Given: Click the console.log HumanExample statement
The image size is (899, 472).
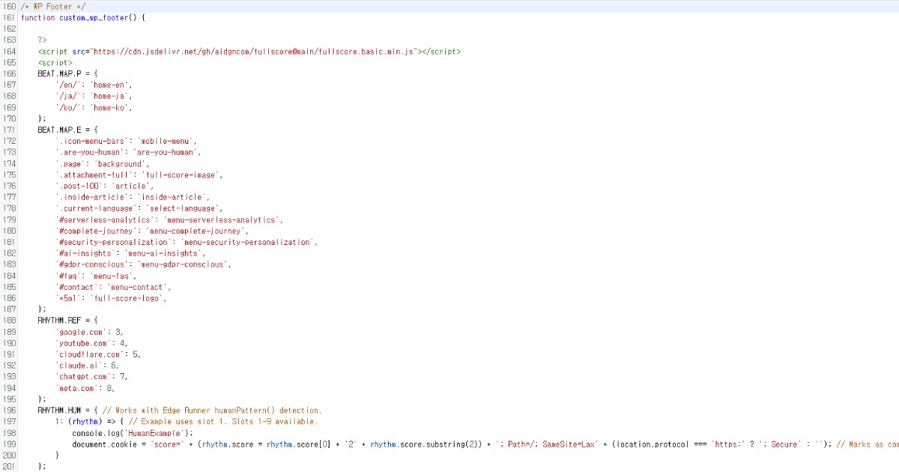Looking at the screenshot, I should pyautogui.click(x=133, y=433).
